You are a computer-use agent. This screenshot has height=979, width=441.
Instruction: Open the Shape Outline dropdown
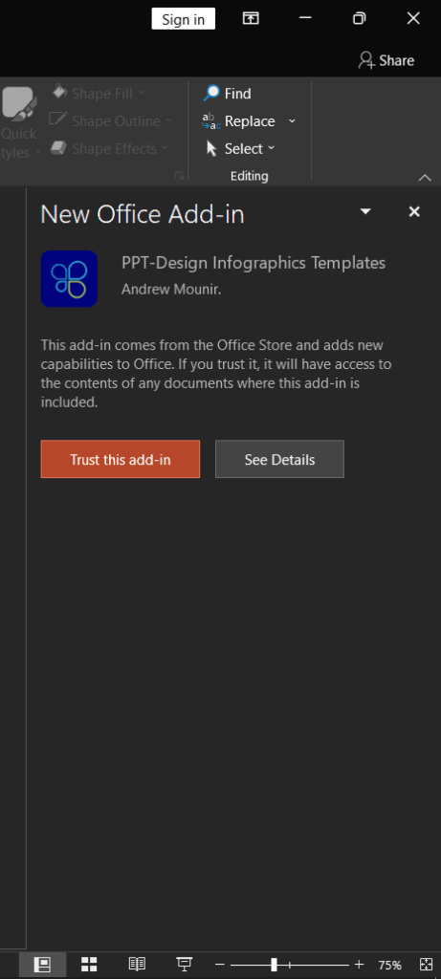pos(110,121)
